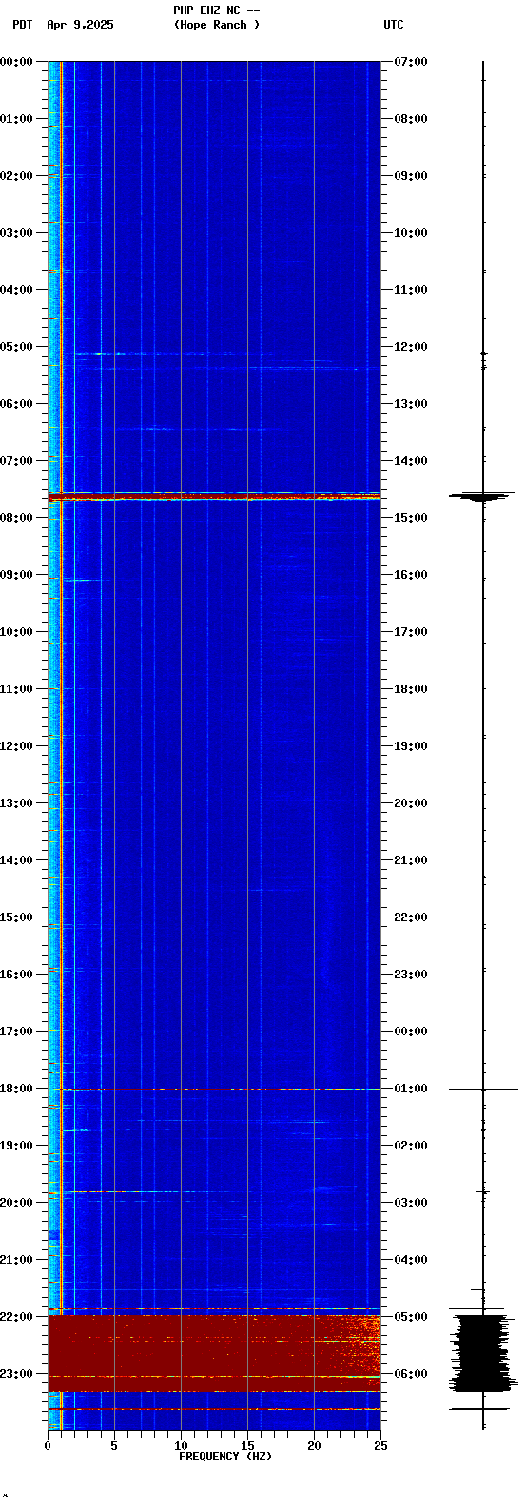525x1506 pixels.
Task: Click the '09:00' label on the PDT axis
Action: pos(16,575)
